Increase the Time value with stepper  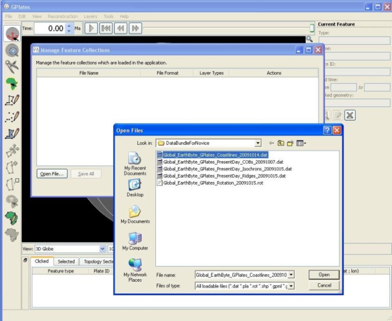[x=69, y=26]
